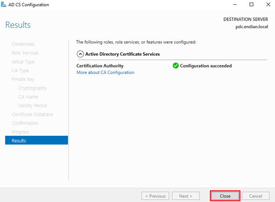Select the Setup Type step

click(23, 61)
